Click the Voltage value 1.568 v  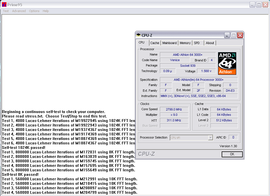[206, 71]
